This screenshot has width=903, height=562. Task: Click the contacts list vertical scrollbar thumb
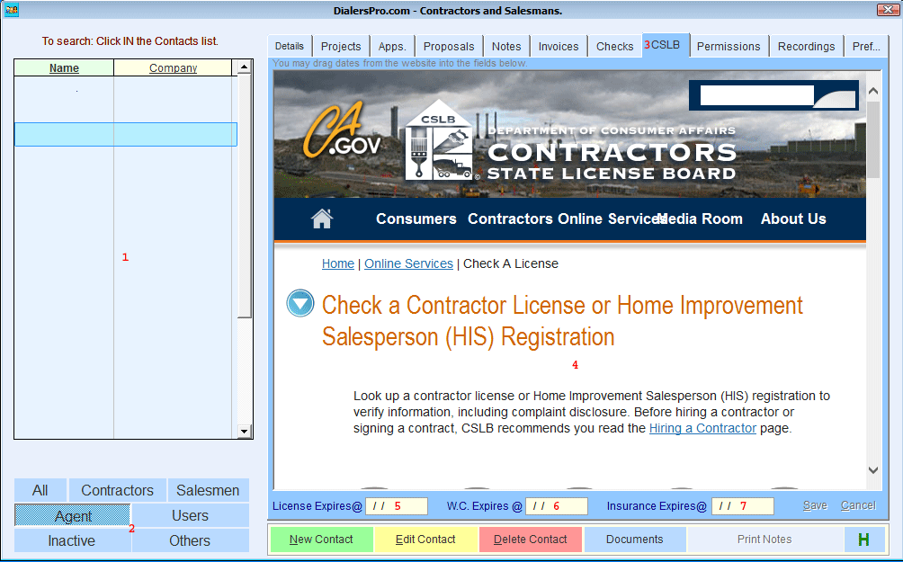[244, 196]
